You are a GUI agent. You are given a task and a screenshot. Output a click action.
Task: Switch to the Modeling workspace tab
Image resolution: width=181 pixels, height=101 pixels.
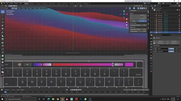click(x=32, y=4)
